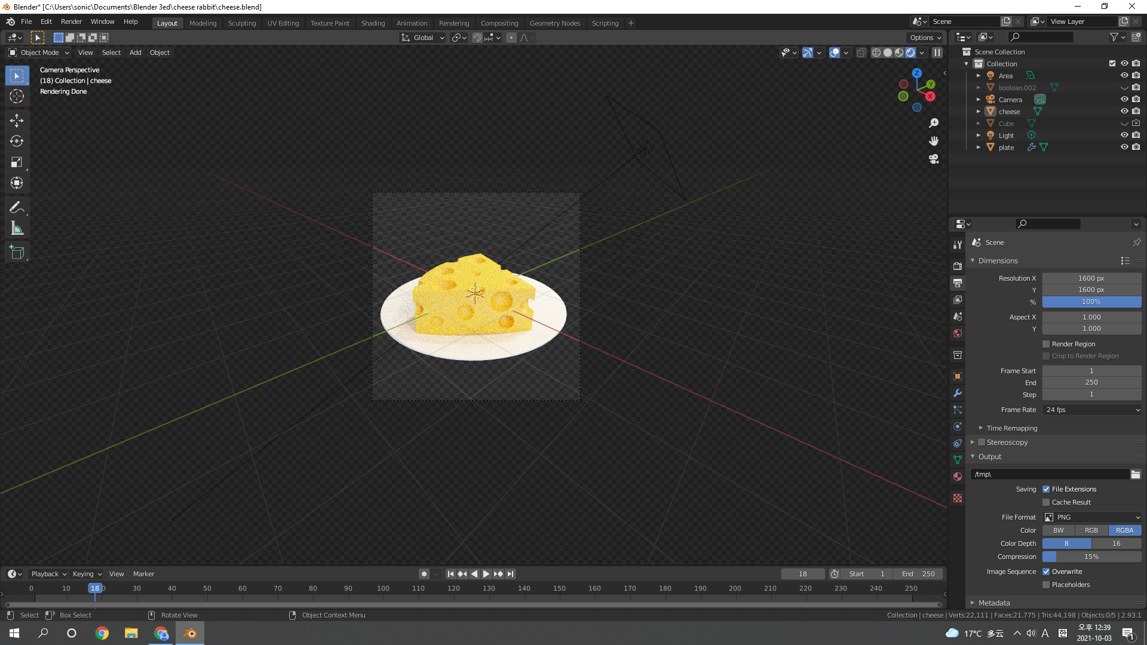
Task: Select the Move tool in toolbar
Action: pos(17,121)
